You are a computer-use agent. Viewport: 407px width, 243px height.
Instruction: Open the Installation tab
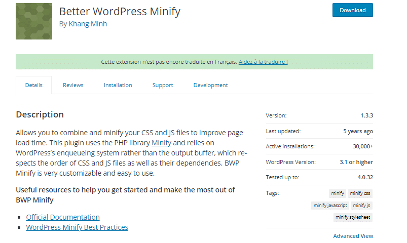(118, 85)
